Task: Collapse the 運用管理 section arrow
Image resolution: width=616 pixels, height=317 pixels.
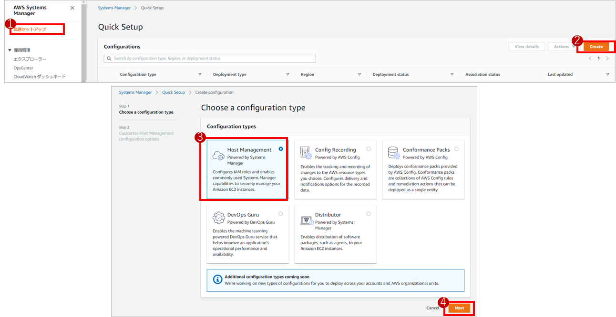Action: click(10, 50)
